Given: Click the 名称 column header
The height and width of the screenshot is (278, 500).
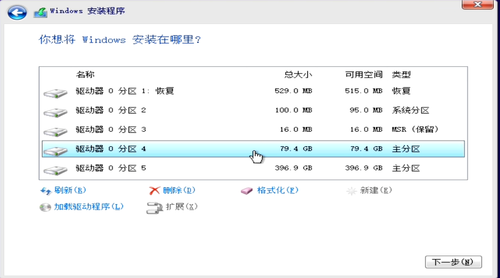Looking at the screenshot, I should click(x=85, y=75).
